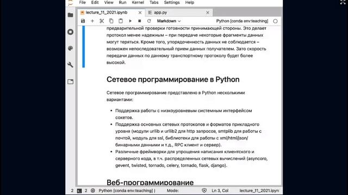Click the terminal icon in status bar
348x195 pixels.
(79, 191)
